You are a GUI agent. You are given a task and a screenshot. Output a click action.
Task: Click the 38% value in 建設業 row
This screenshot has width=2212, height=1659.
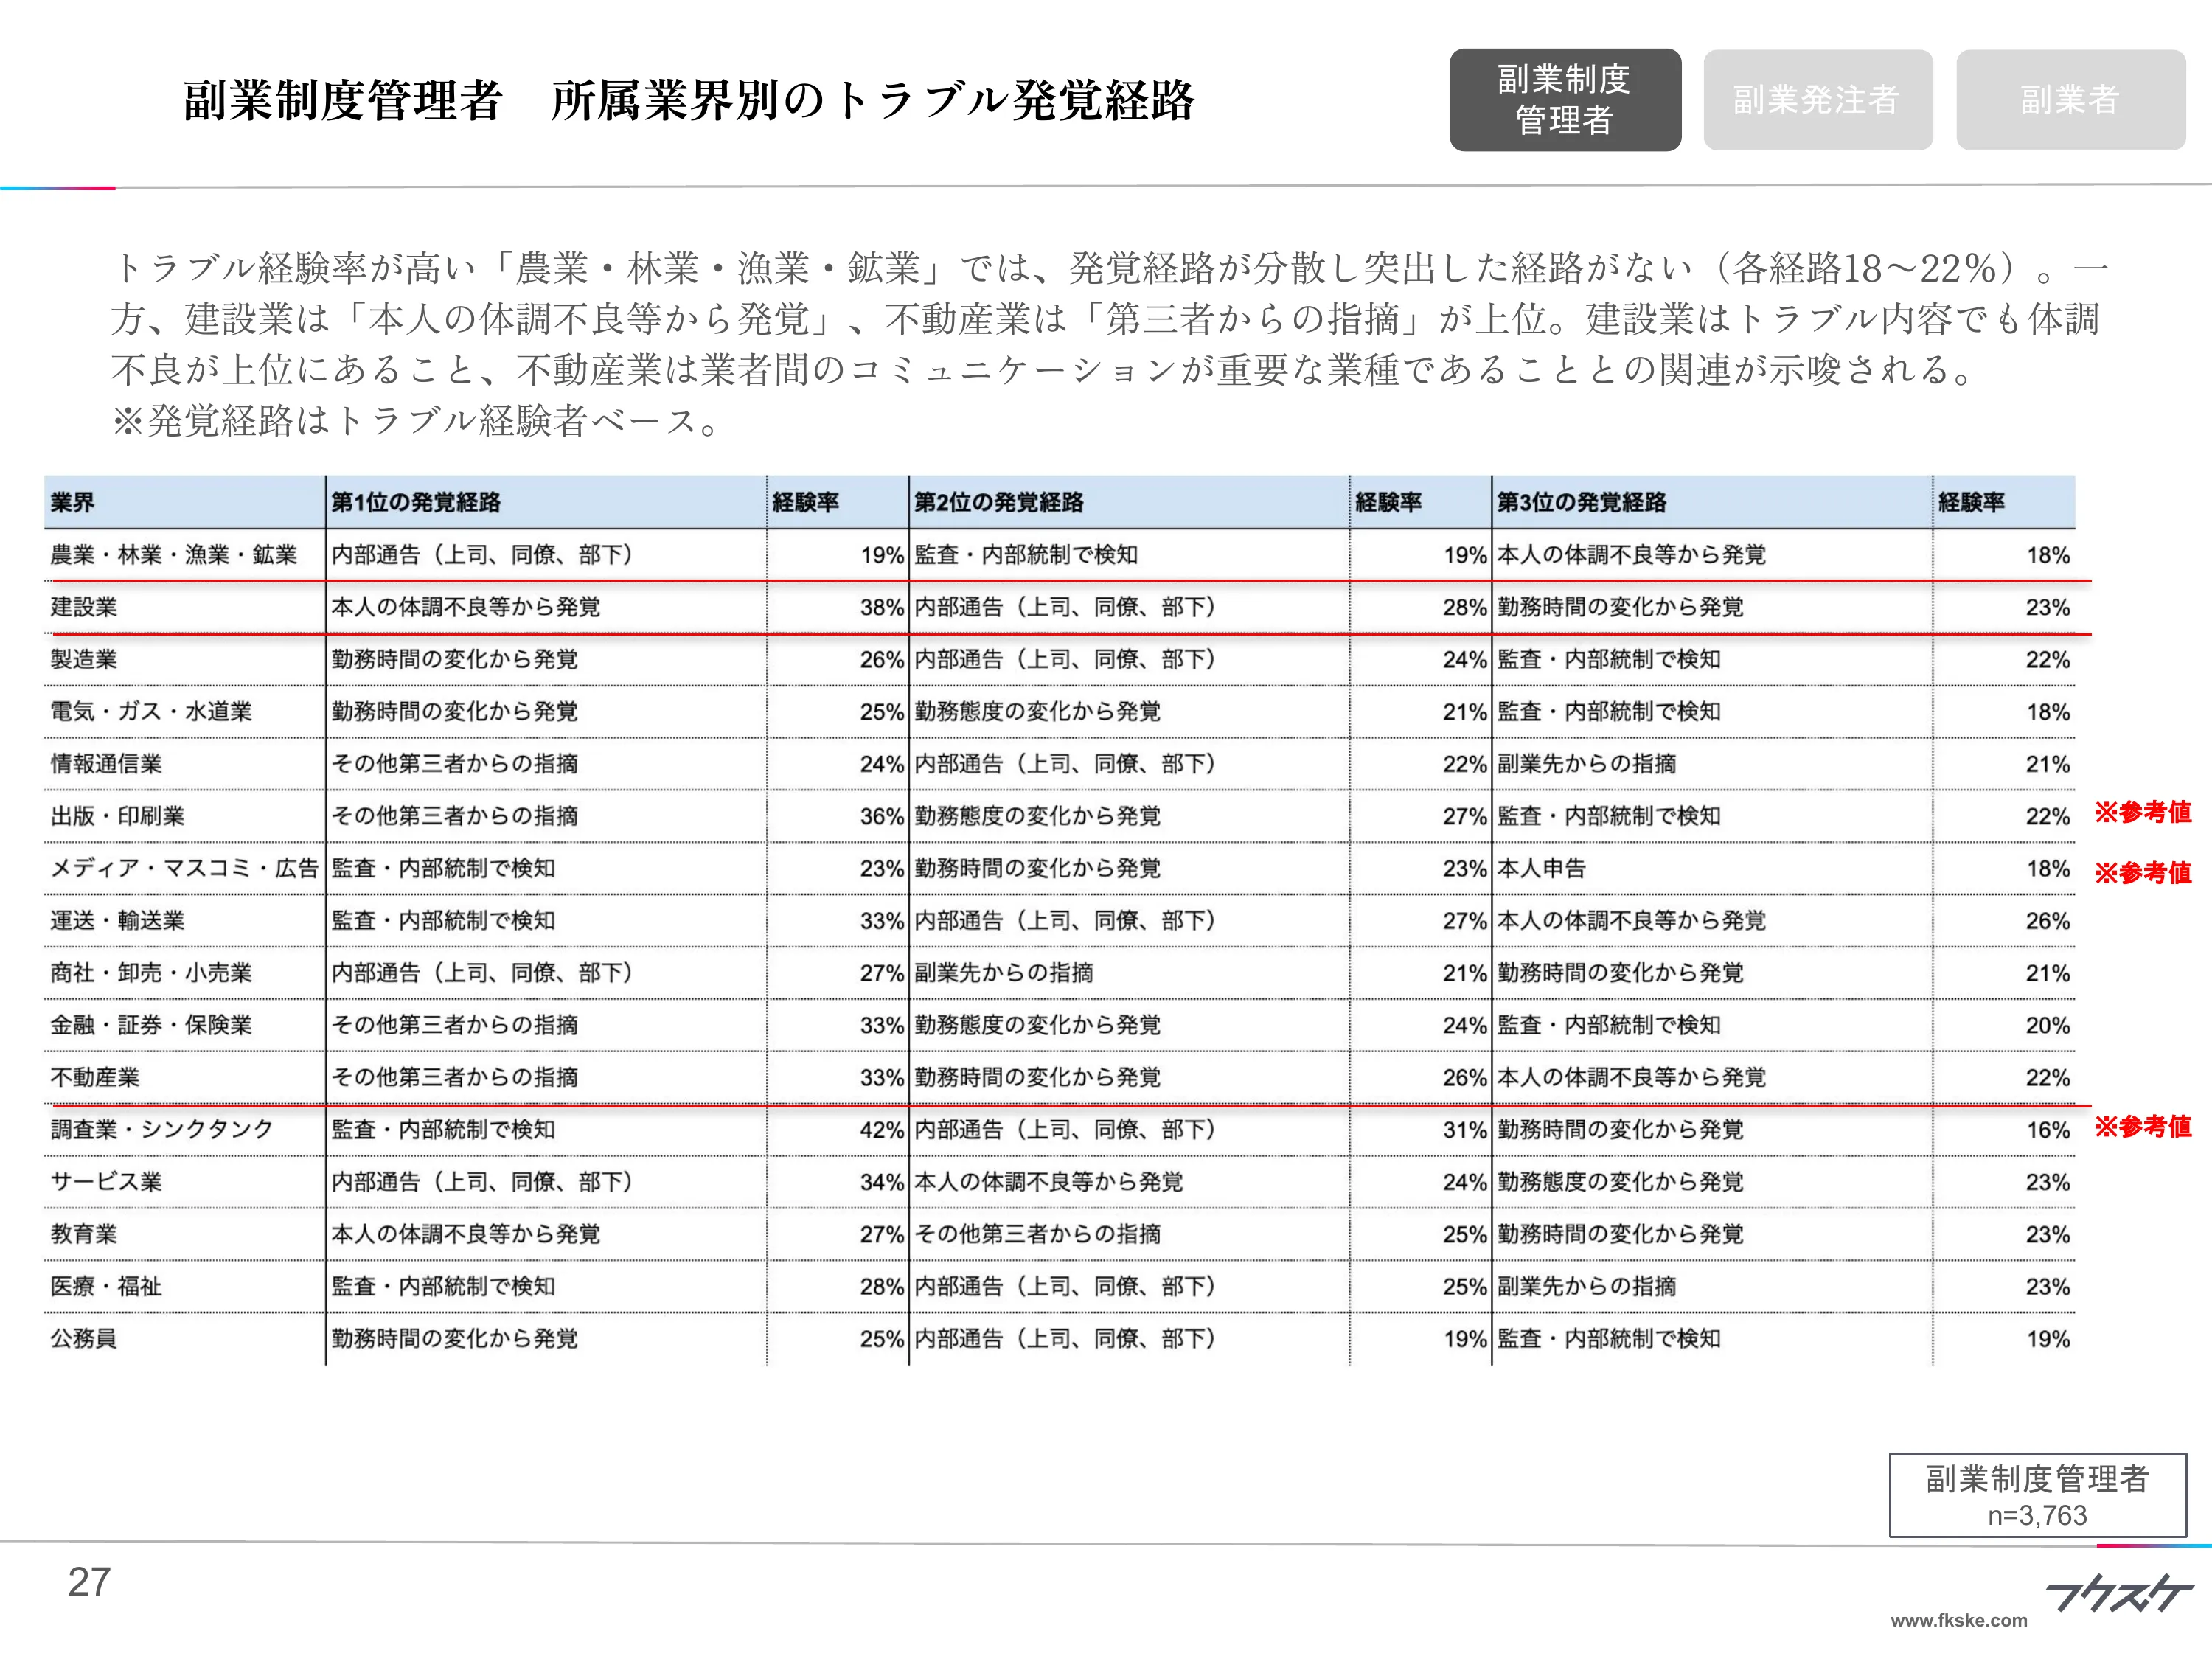pos(882,608)
